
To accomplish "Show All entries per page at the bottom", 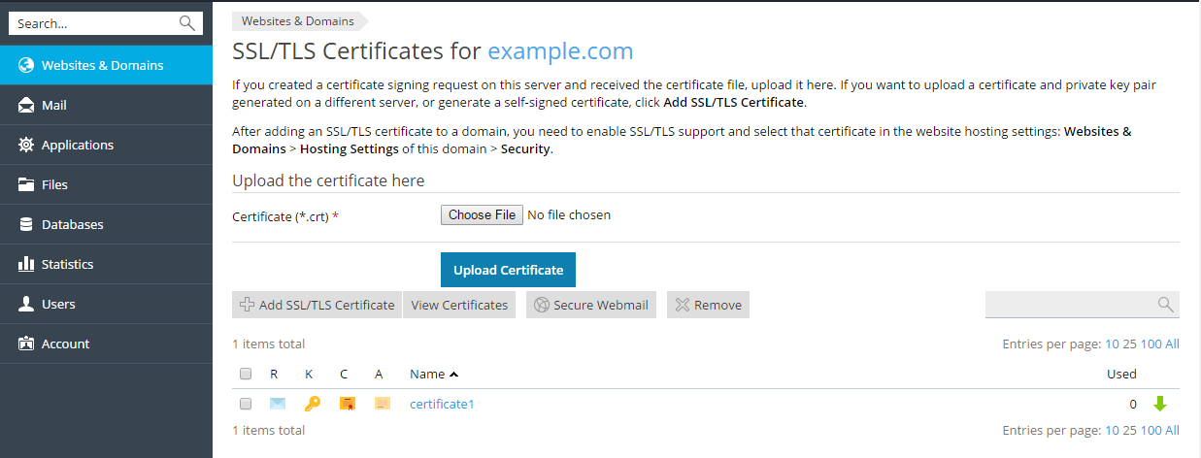I will click(1172, 430).
